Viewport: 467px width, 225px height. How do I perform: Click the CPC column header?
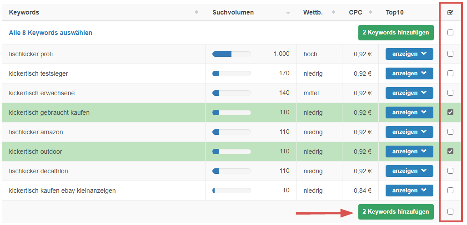[355, 13]
